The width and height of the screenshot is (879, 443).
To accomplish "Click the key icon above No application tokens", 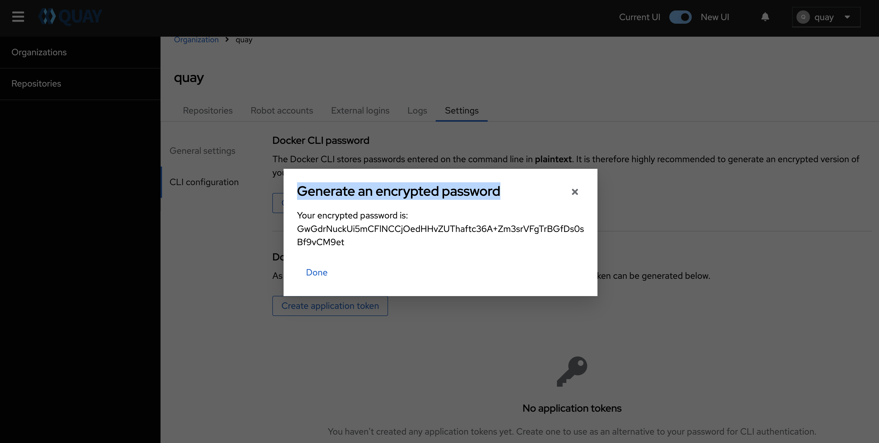I will click(x=572, y=371).
